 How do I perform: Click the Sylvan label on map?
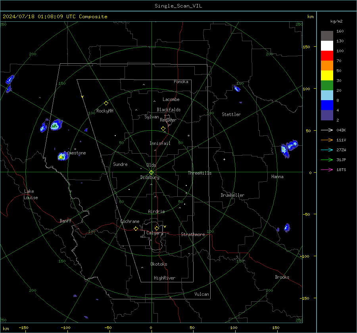[152, 117]
